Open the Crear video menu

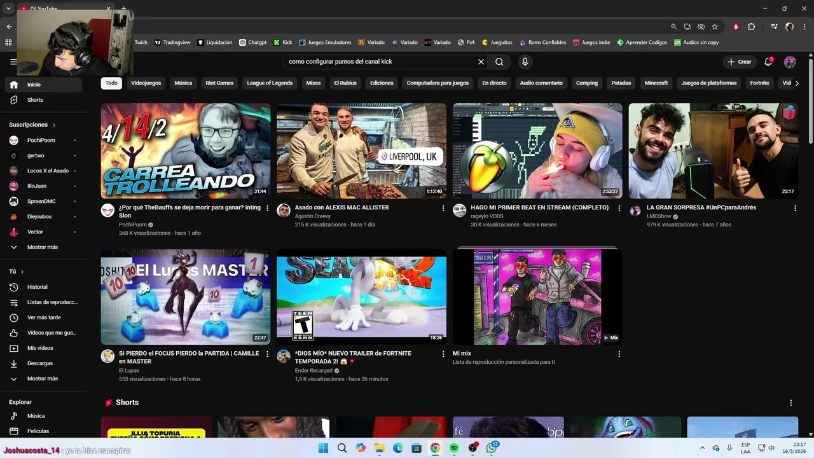[740, 62]
